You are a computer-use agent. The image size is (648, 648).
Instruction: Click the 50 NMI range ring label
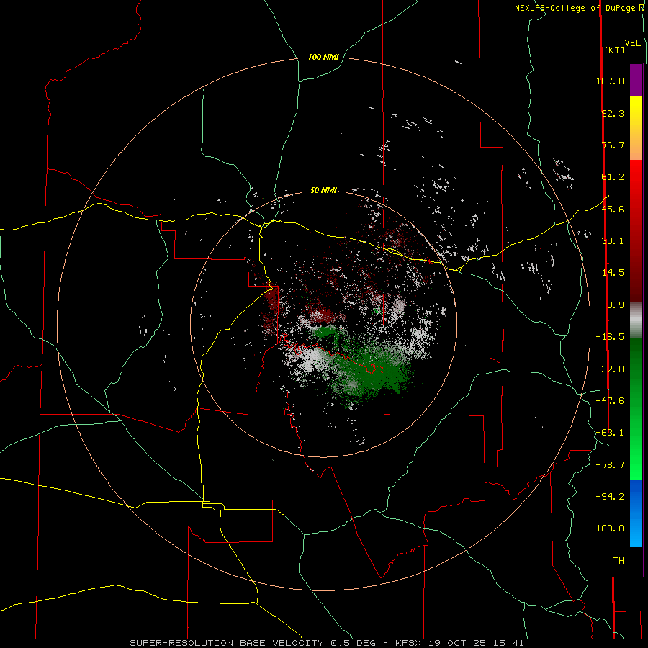[323, 190]
